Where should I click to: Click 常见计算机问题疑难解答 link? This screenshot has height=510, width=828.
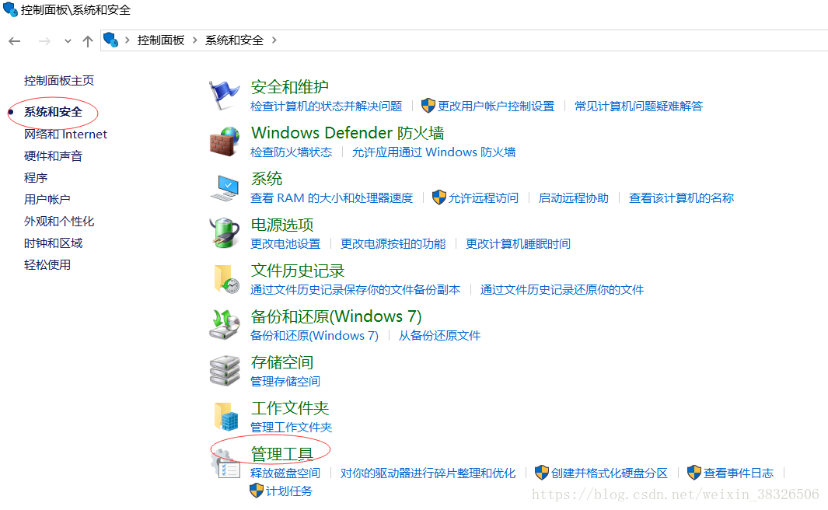click(638, 106)
